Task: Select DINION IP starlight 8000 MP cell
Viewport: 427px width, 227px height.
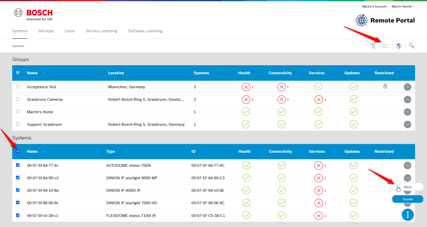Action: 132,178
